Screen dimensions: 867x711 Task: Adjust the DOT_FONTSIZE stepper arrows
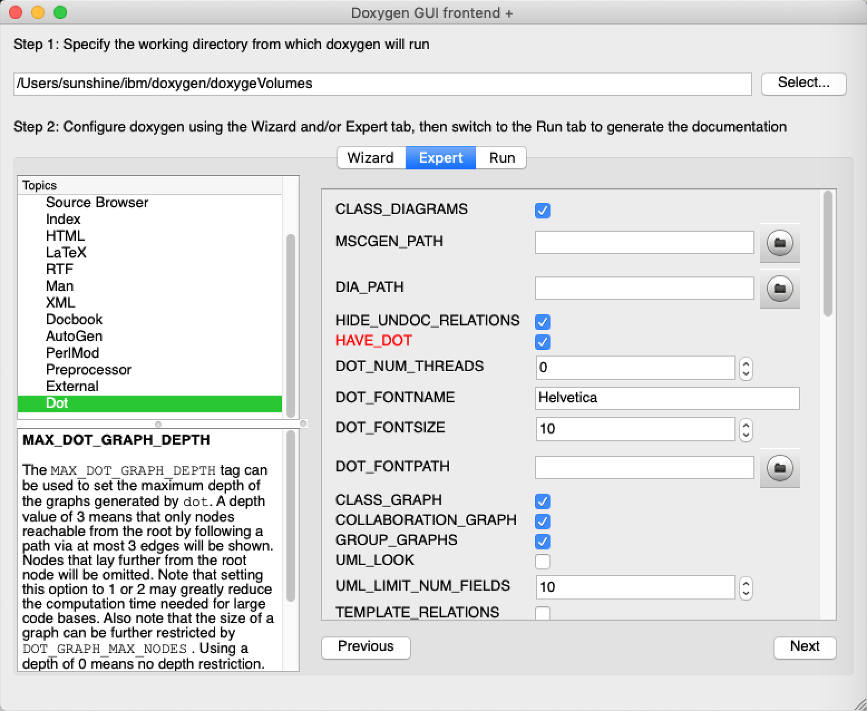746,429
